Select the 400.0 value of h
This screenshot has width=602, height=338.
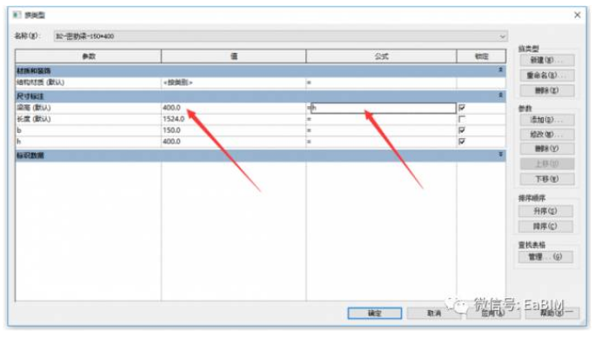(171, 142)
